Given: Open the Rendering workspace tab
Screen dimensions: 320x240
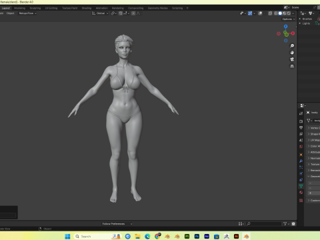Looking at the screenshot, I should point(118,8).
